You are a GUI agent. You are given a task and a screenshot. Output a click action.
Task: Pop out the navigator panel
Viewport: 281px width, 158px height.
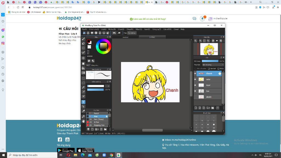(x=221, y=37)
